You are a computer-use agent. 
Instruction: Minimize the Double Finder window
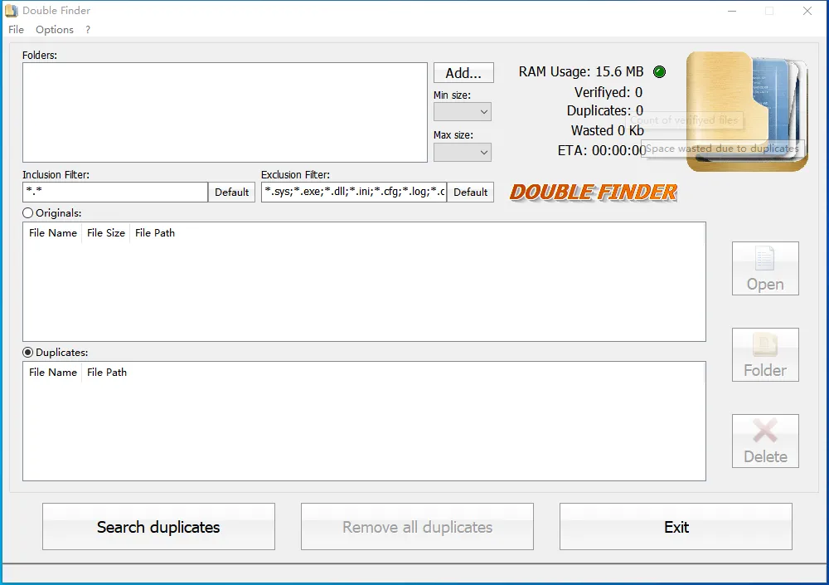tap(732, 11)
